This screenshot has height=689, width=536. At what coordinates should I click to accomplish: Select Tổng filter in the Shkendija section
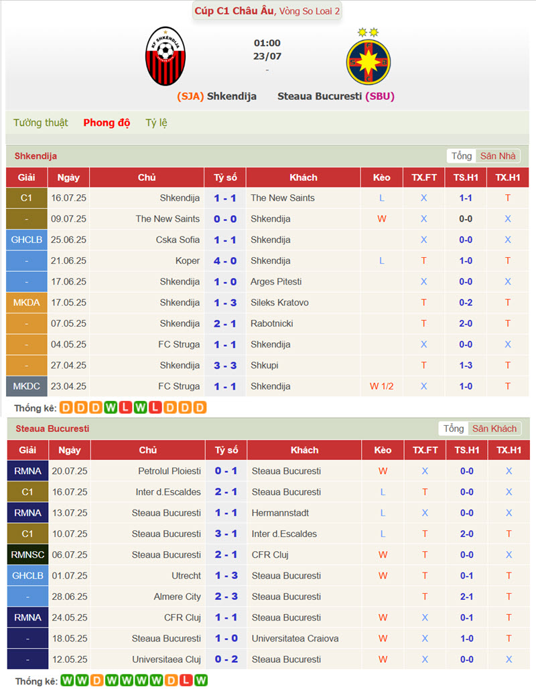coord(461,156)
